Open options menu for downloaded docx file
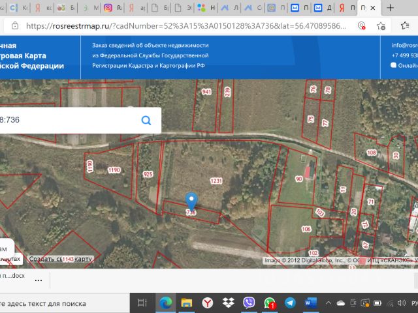418x313 pixels. click(38, 279)
